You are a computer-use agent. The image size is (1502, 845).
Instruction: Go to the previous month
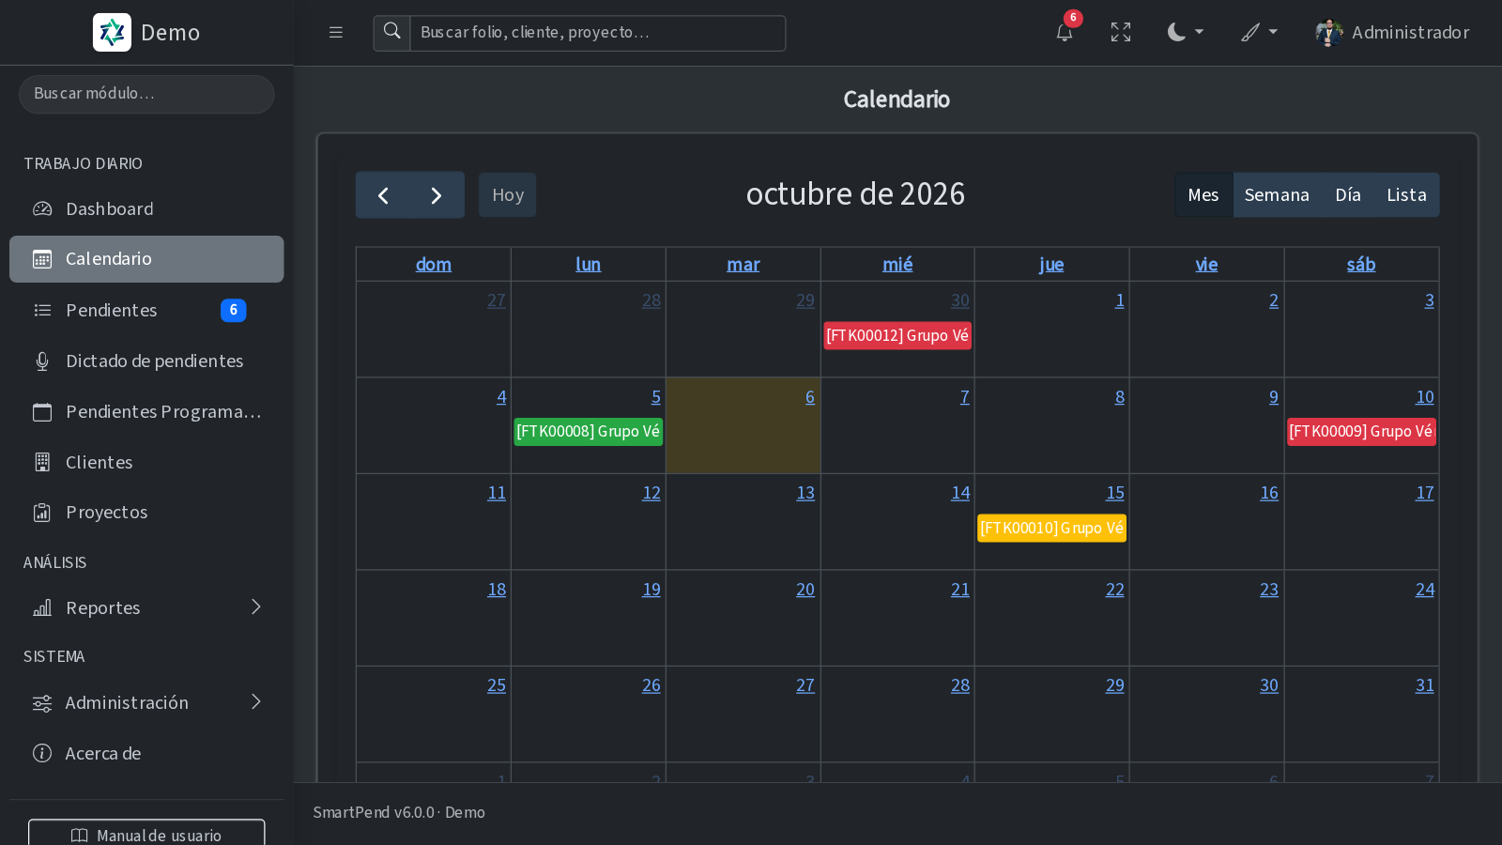[383, 195]
